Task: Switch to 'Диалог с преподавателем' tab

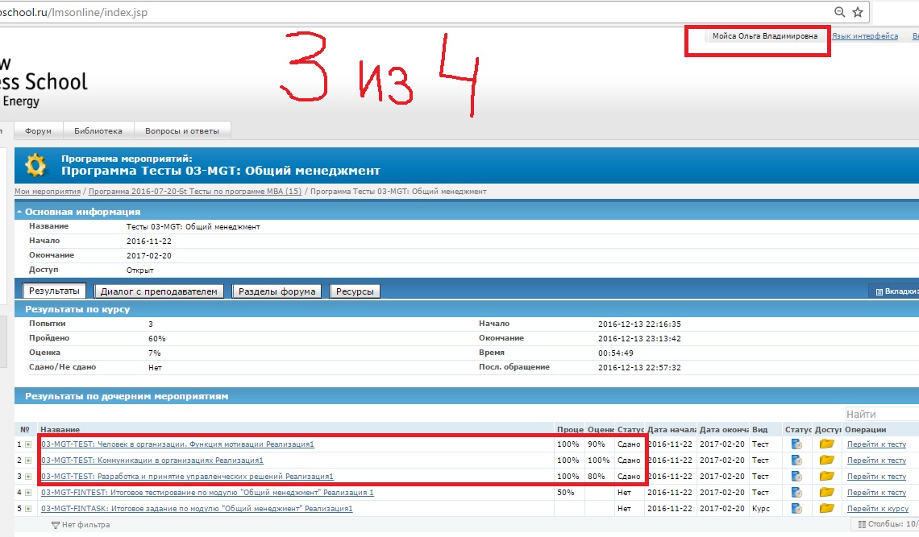Action: tap(160, 291)
